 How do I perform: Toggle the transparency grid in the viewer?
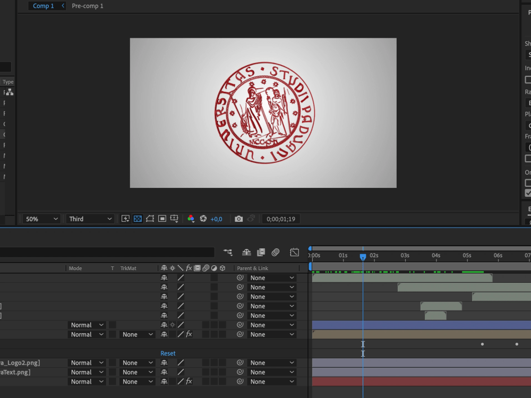point(138,219)
